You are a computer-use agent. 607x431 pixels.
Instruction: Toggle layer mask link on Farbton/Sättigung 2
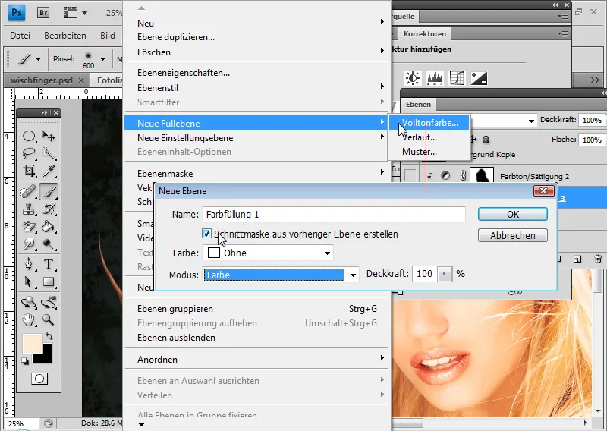click(x=463, y=176)
